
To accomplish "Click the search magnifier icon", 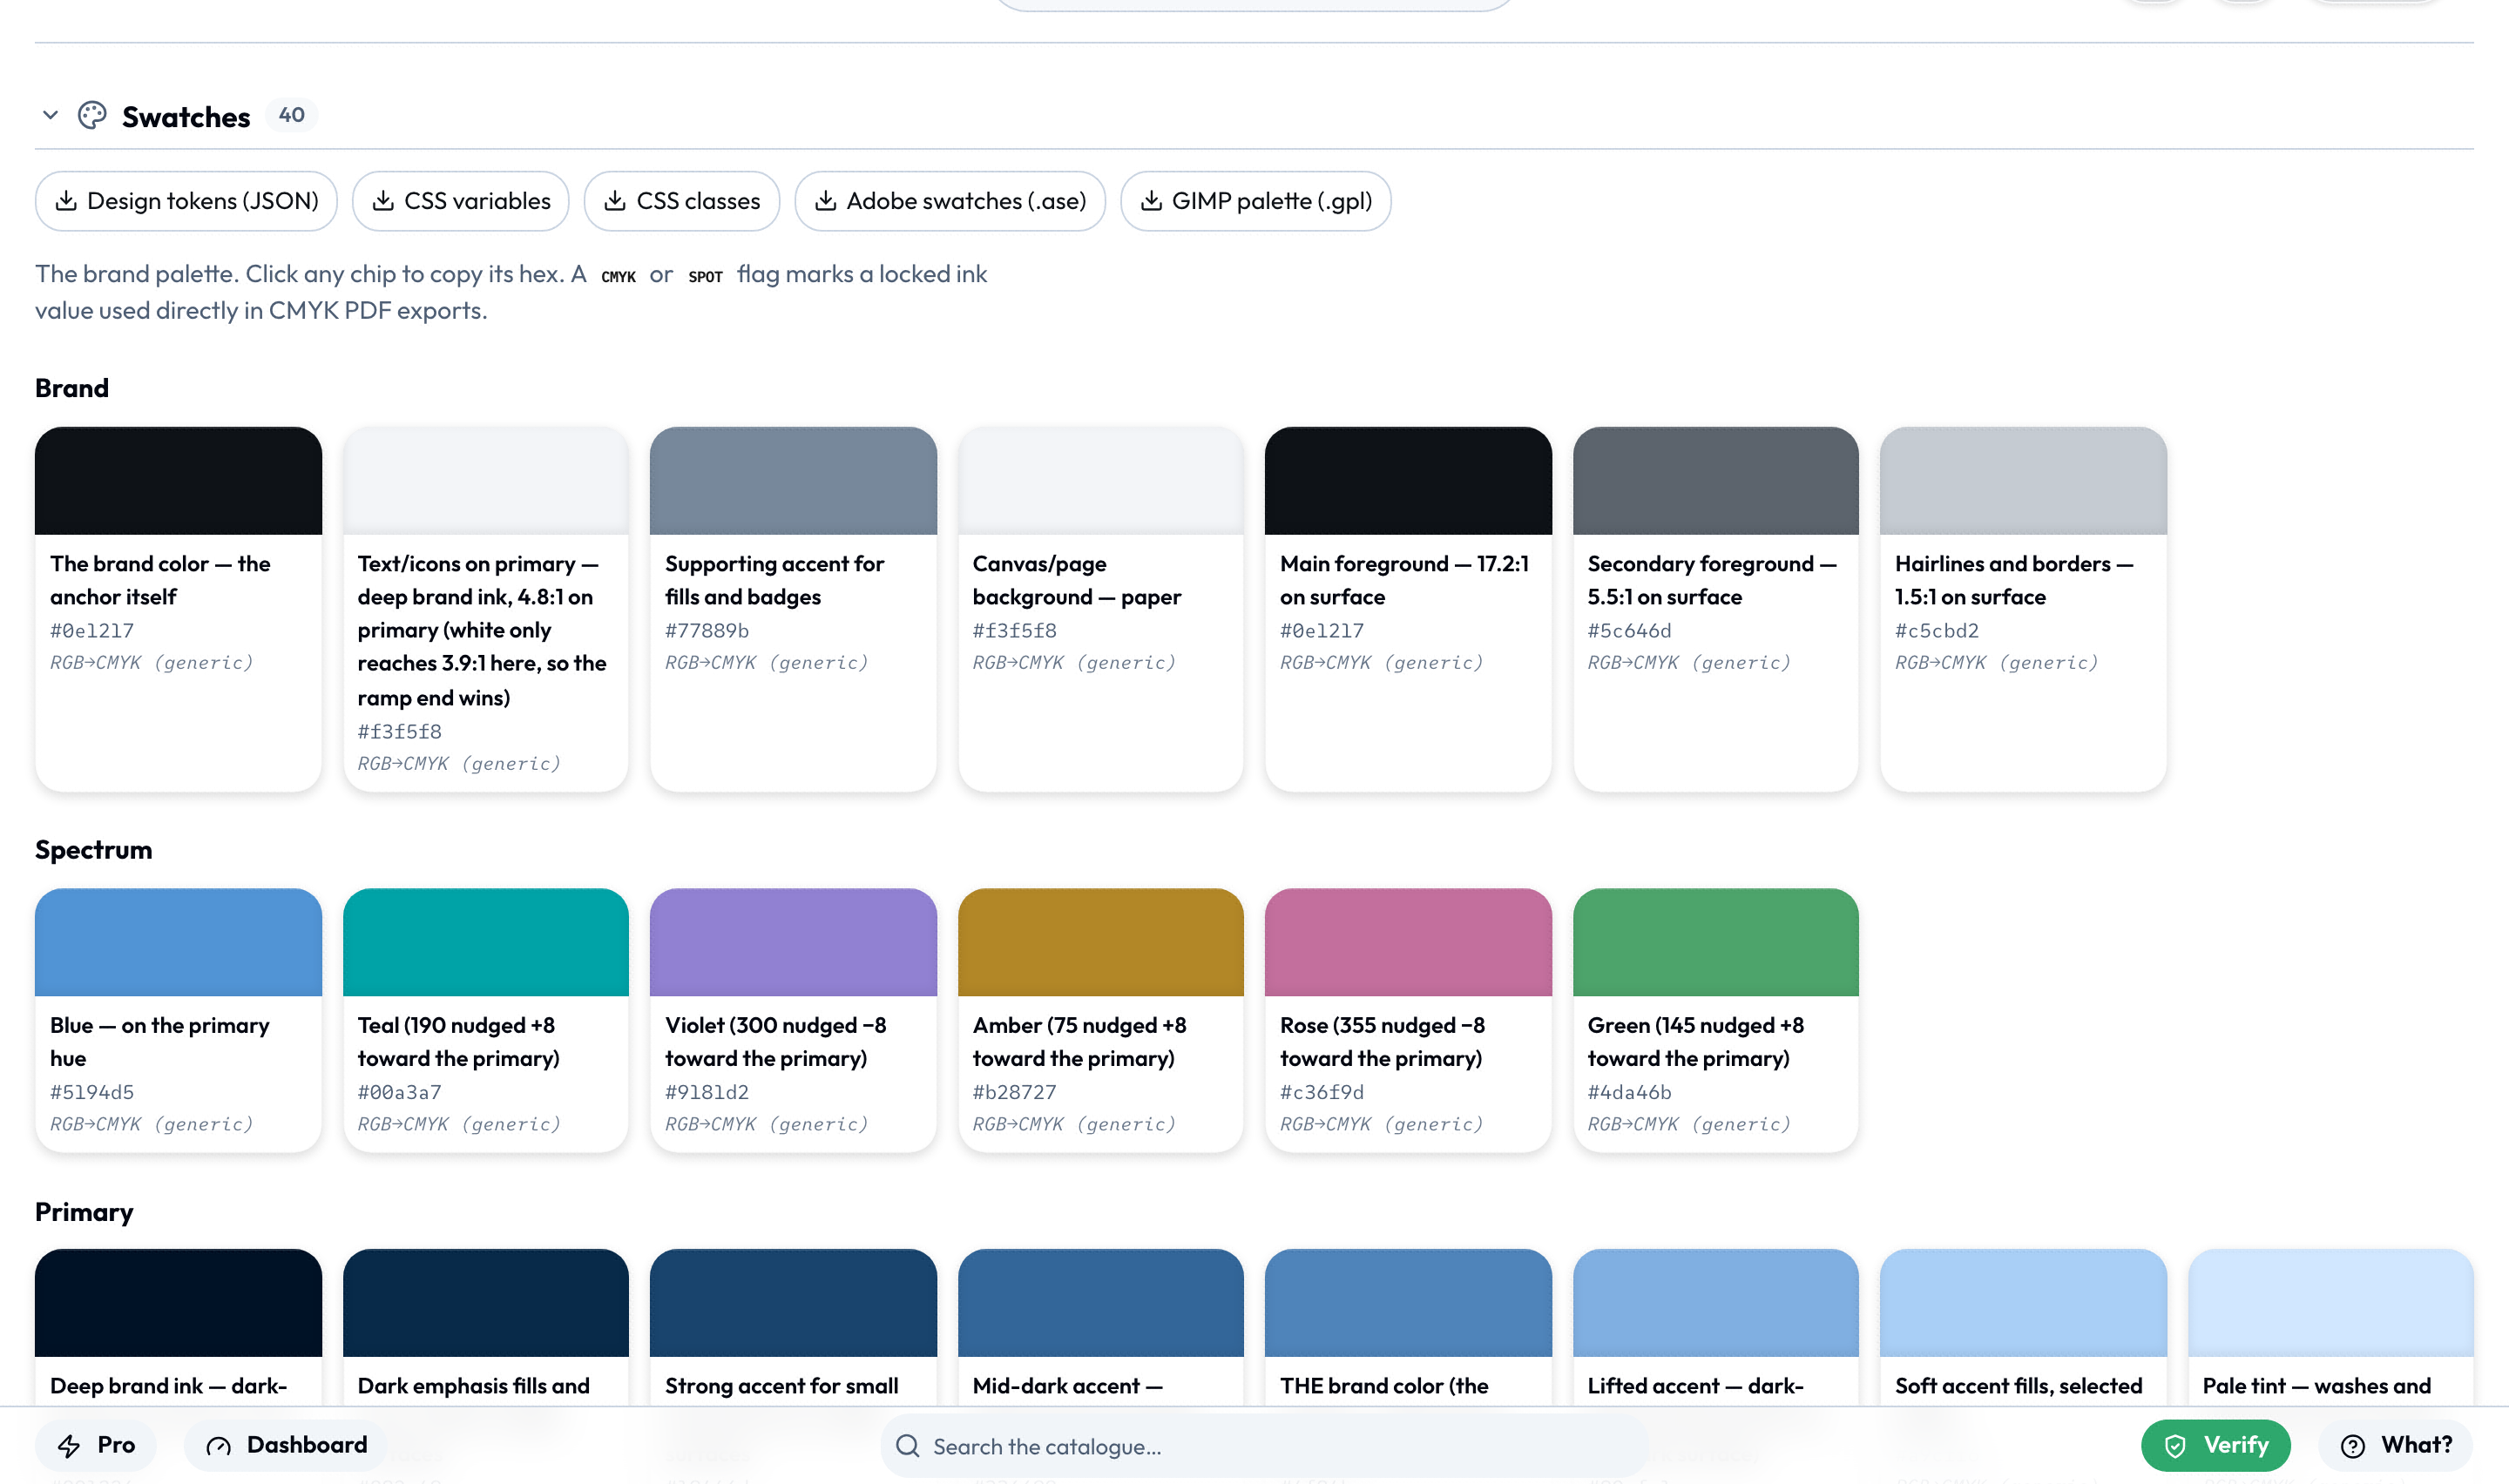I will [907, 1446].
